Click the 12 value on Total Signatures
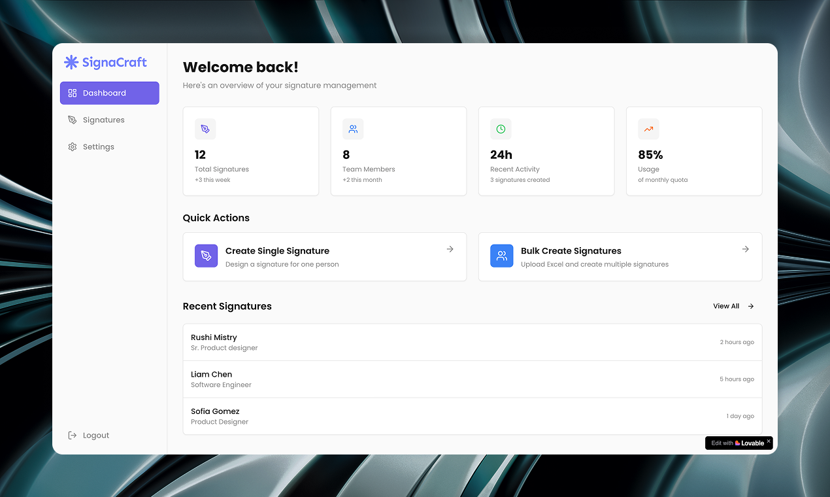This screenshot has width=830, height=497. [200, 155]
